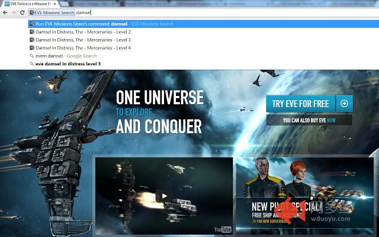Screen dimensions: 379x237
Task: Select the EVE Missions Search keyword chip
Action: (52, 12)
